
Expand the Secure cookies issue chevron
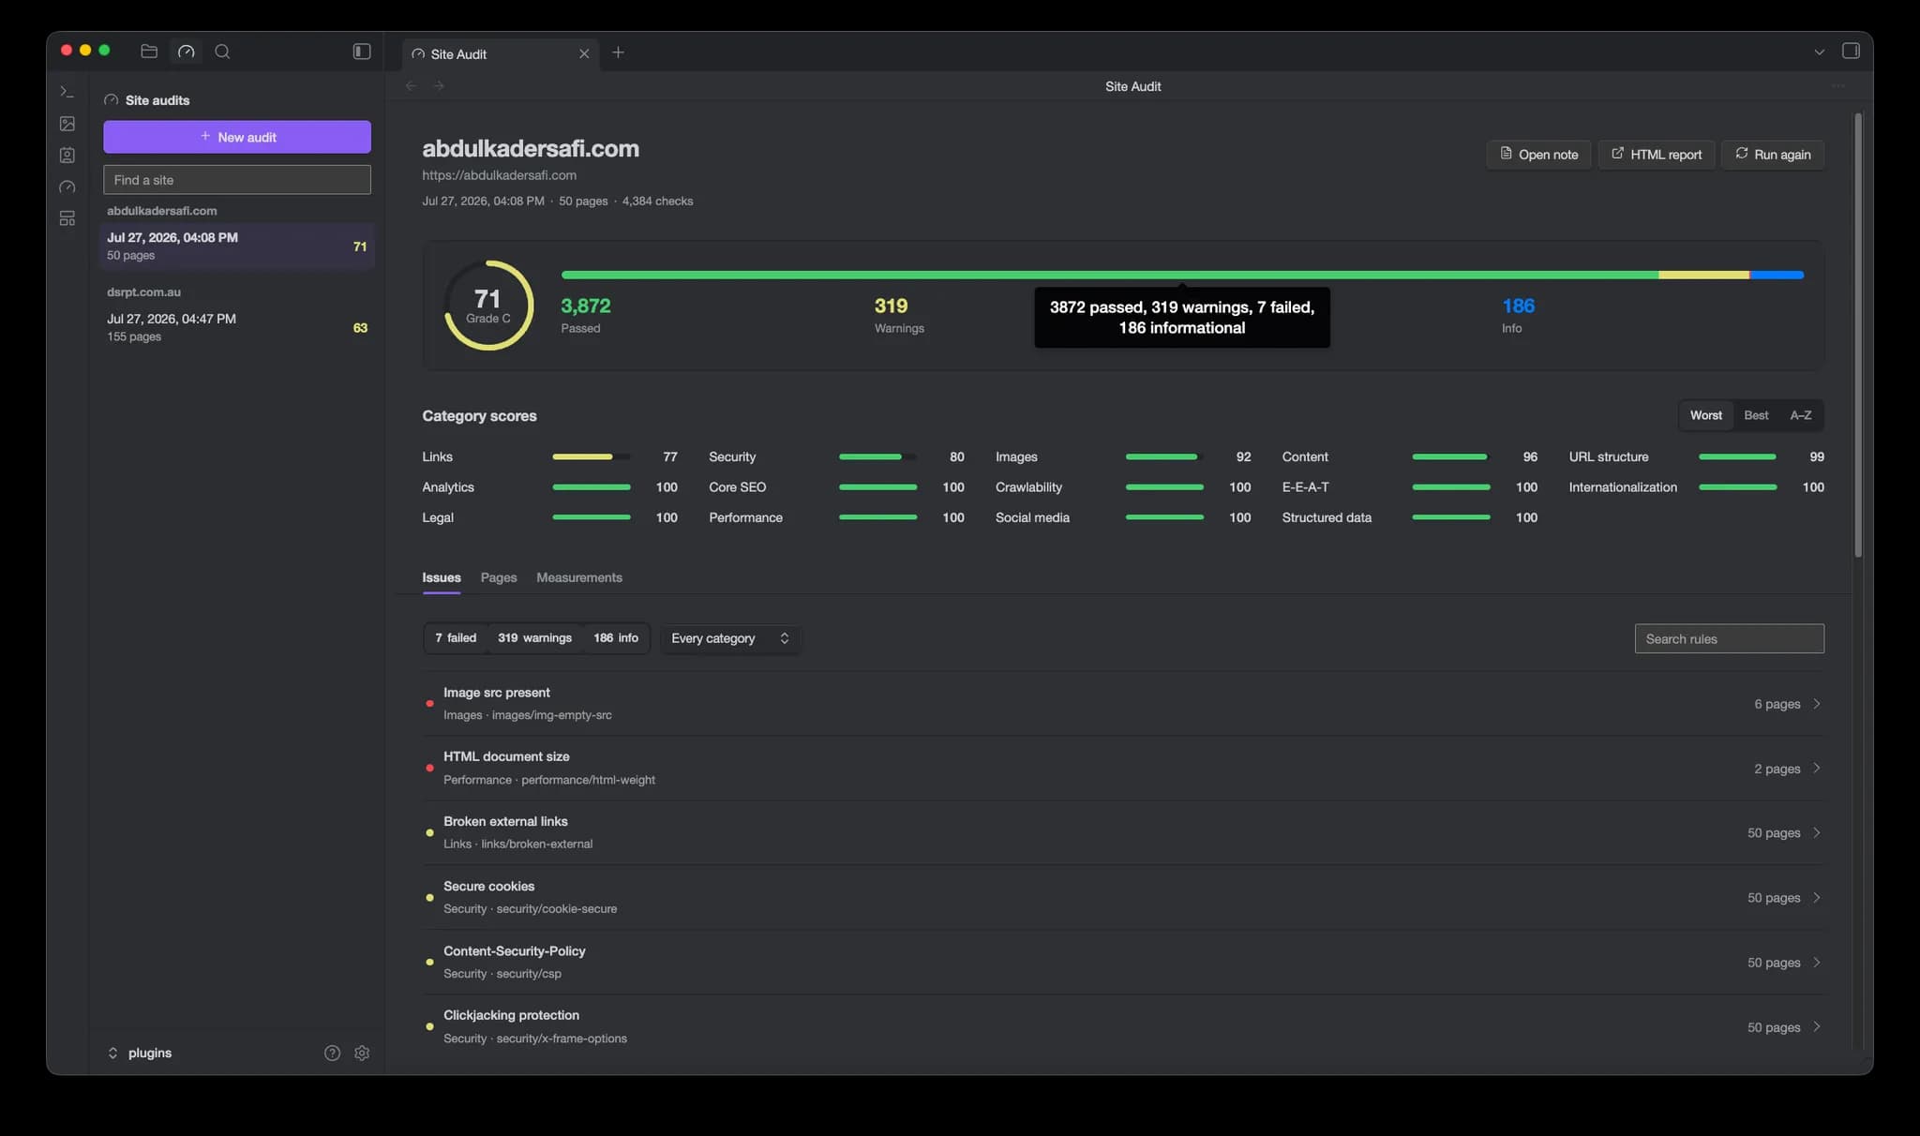(1816, 898)
